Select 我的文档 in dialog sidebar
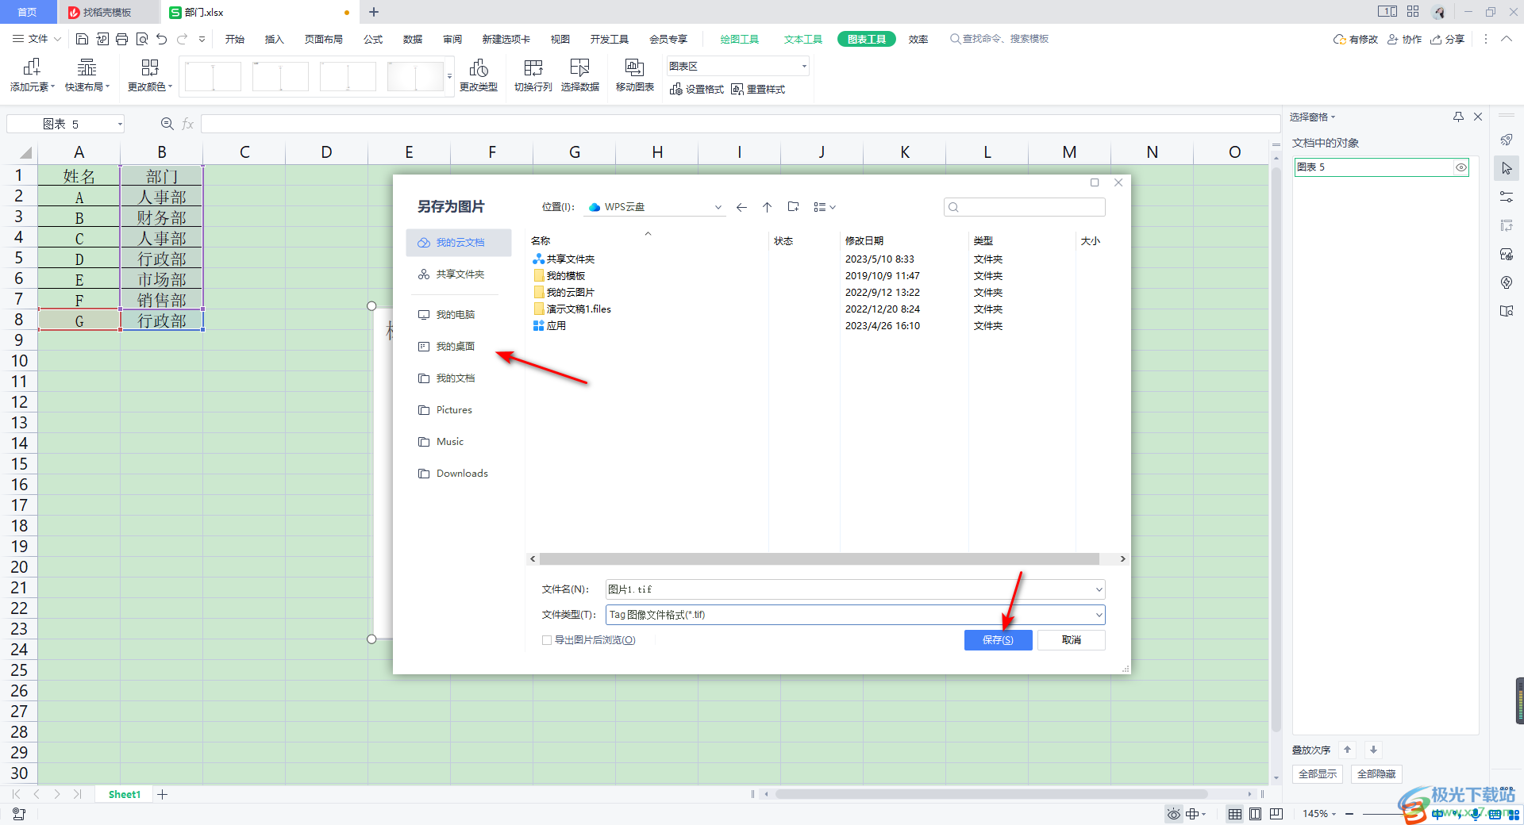Screen dimensions: 1524x825 pyautogui.click(x=455, y=378)
